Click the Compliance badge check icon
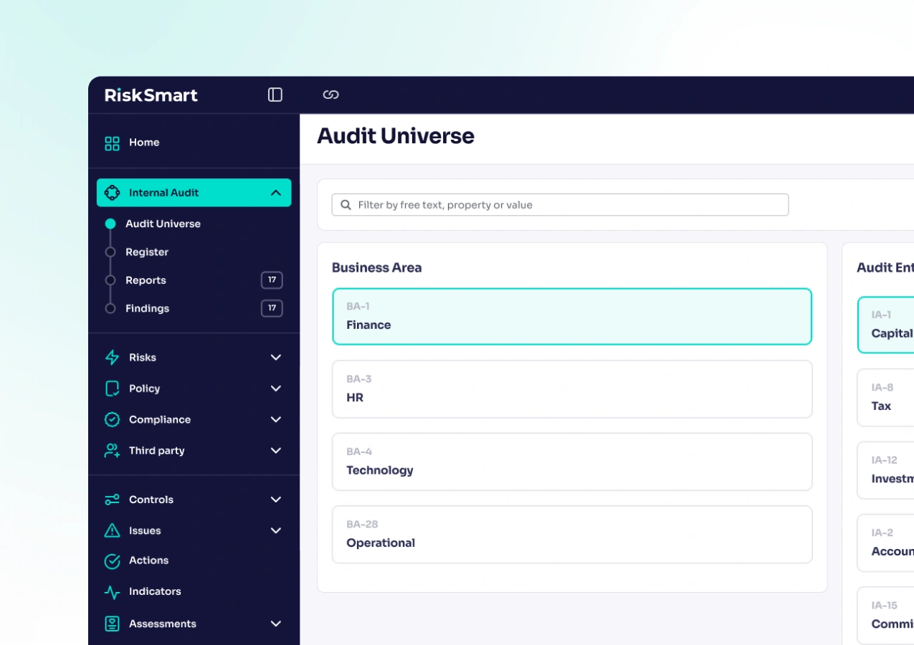The height and width of the screenshot is (645, 914). pos(112,419)
